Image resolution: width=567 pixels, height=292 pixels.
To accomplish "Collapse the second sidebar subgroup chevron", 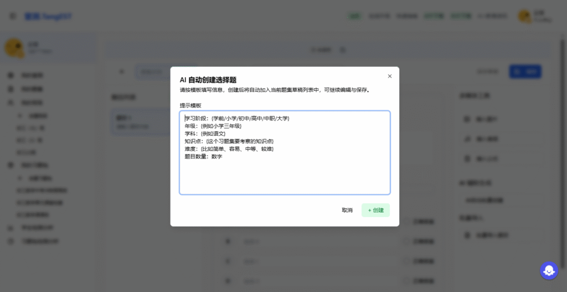I will pos(20,178).
